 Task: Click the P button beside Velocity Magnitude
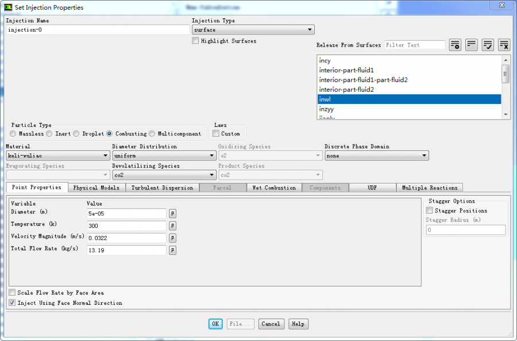(172, 238)
